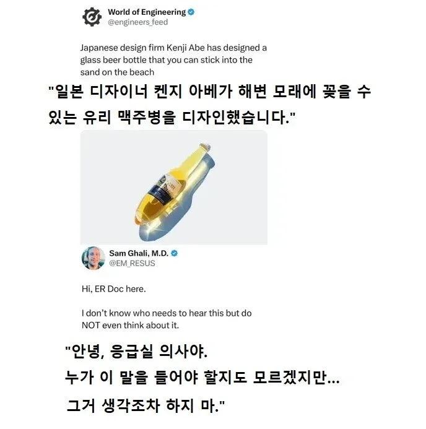
Task: Click the 'Hi, ER Doc here.' line
Action: [x=114, y=289]
